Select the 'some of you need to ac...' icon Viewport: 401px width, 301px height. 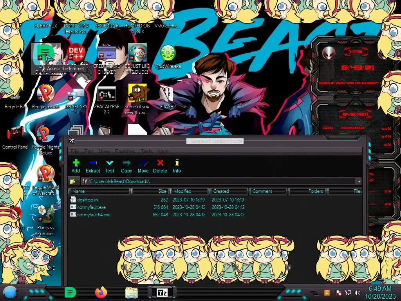click(x=137, y=100)
